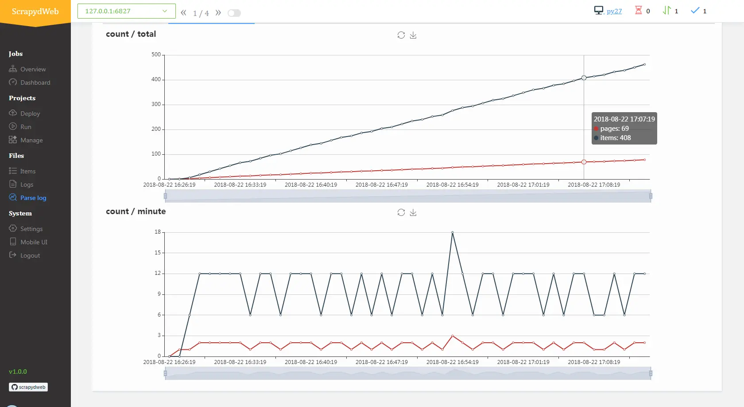Image resolution: width=744 pixels, height=407 pixels.
Task: Click the System section heading
Action: pyautogui.click(x=20, y=213)
